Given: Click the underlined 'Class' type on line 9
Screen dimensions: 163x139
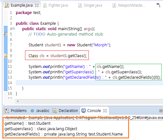Looking at the screenshot, I should point(33,56).
